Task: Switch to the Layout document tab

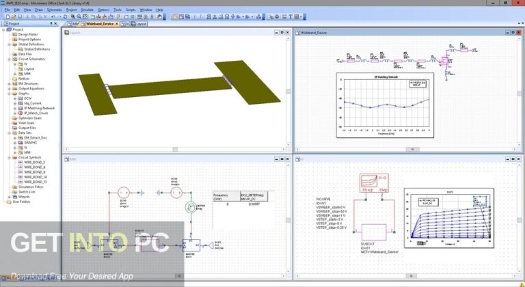Action: click(139, 24)
